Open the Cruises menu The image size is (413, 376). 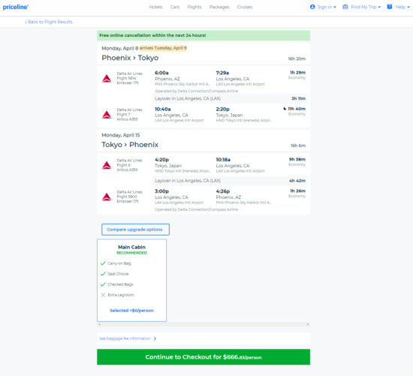(245, 7)
